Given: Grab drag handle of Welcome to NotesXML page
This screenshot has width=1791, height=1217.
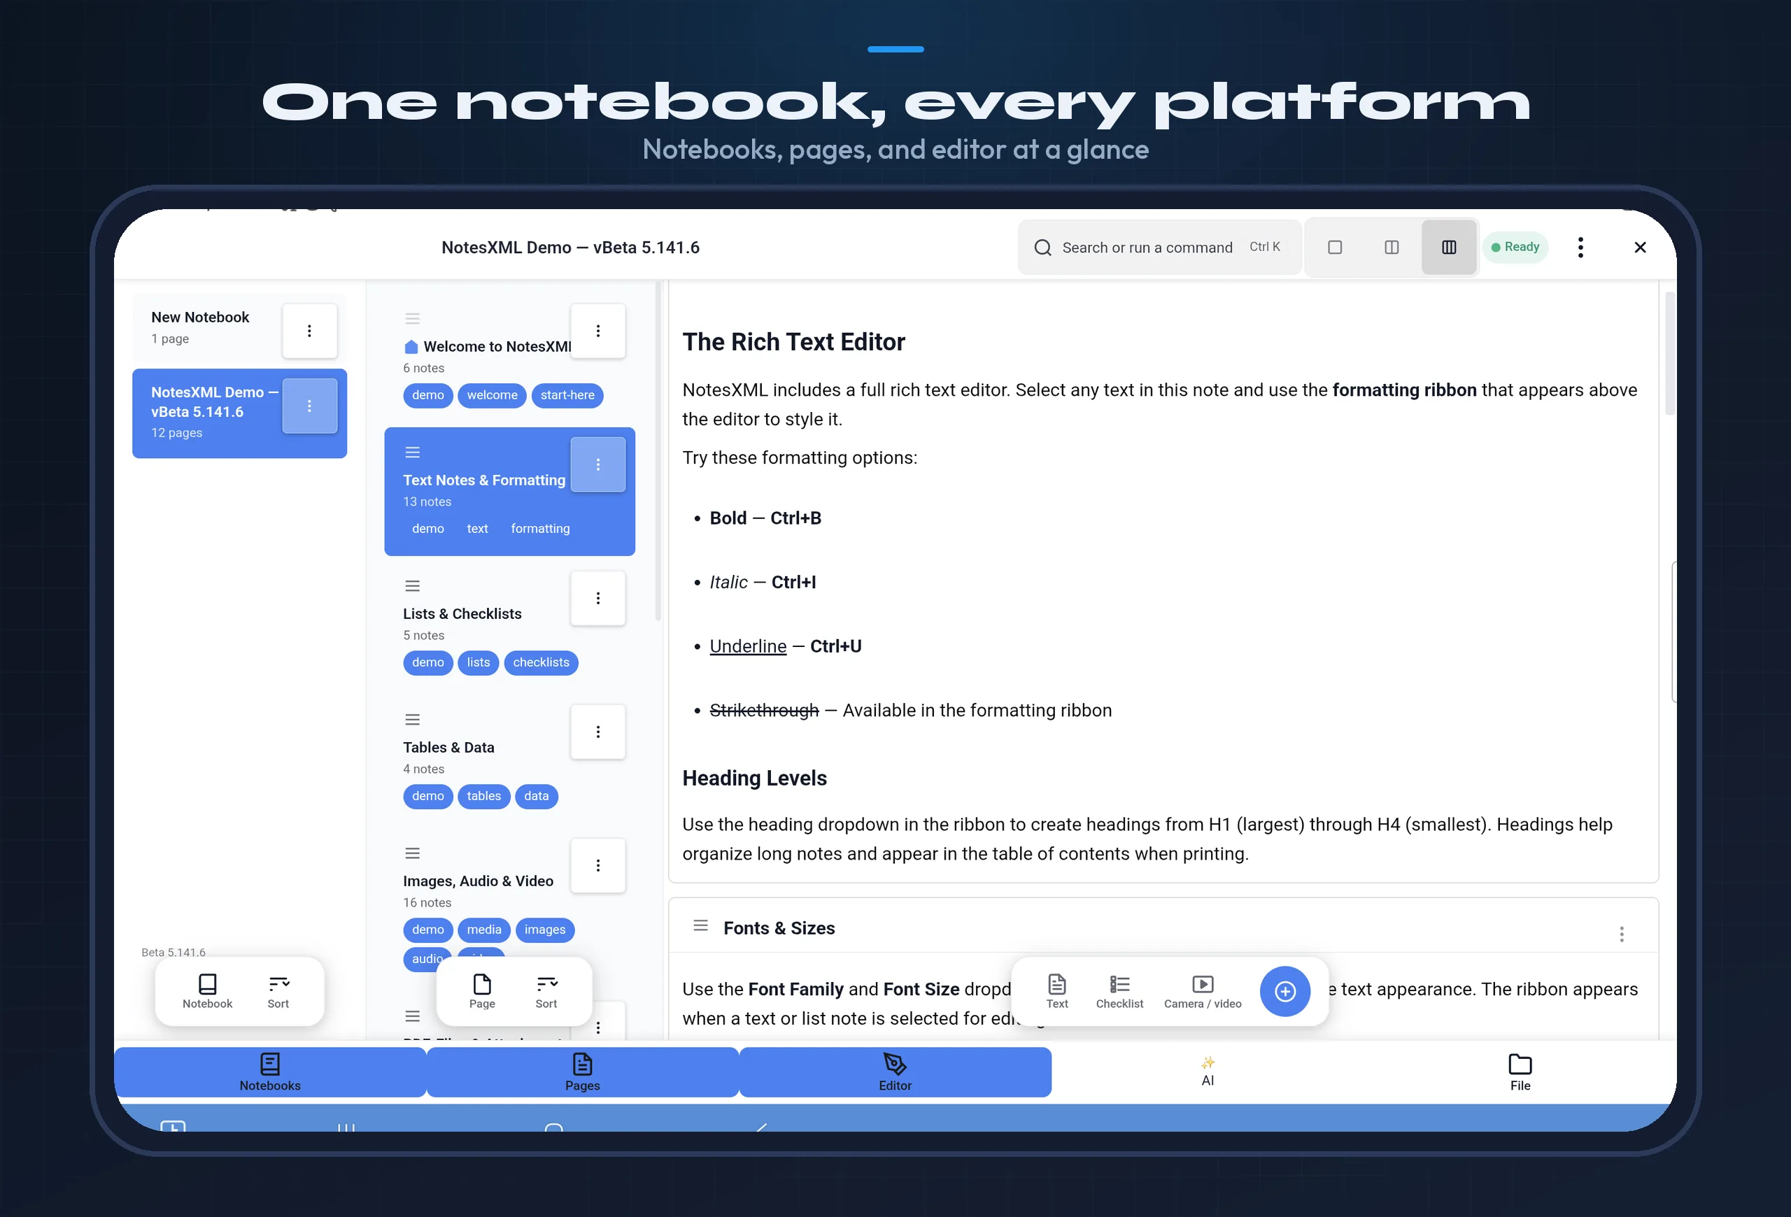Looking at the screenshot, I should click(412, 318).
